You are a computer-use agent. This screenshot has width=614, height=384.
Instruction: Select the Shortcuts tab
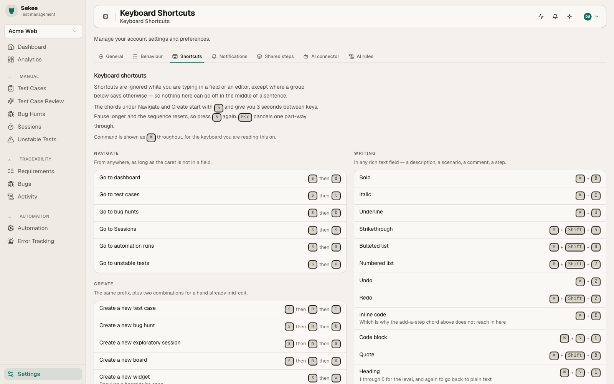point(187,56)
